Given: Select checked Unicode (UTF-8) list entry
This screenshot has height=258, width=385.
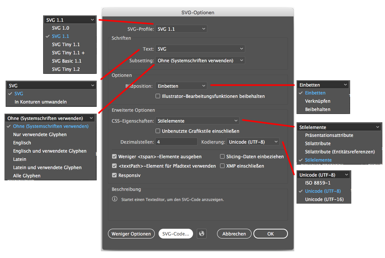Looking at the screenshot, I should pyautogui.click(x=324, y=191).
